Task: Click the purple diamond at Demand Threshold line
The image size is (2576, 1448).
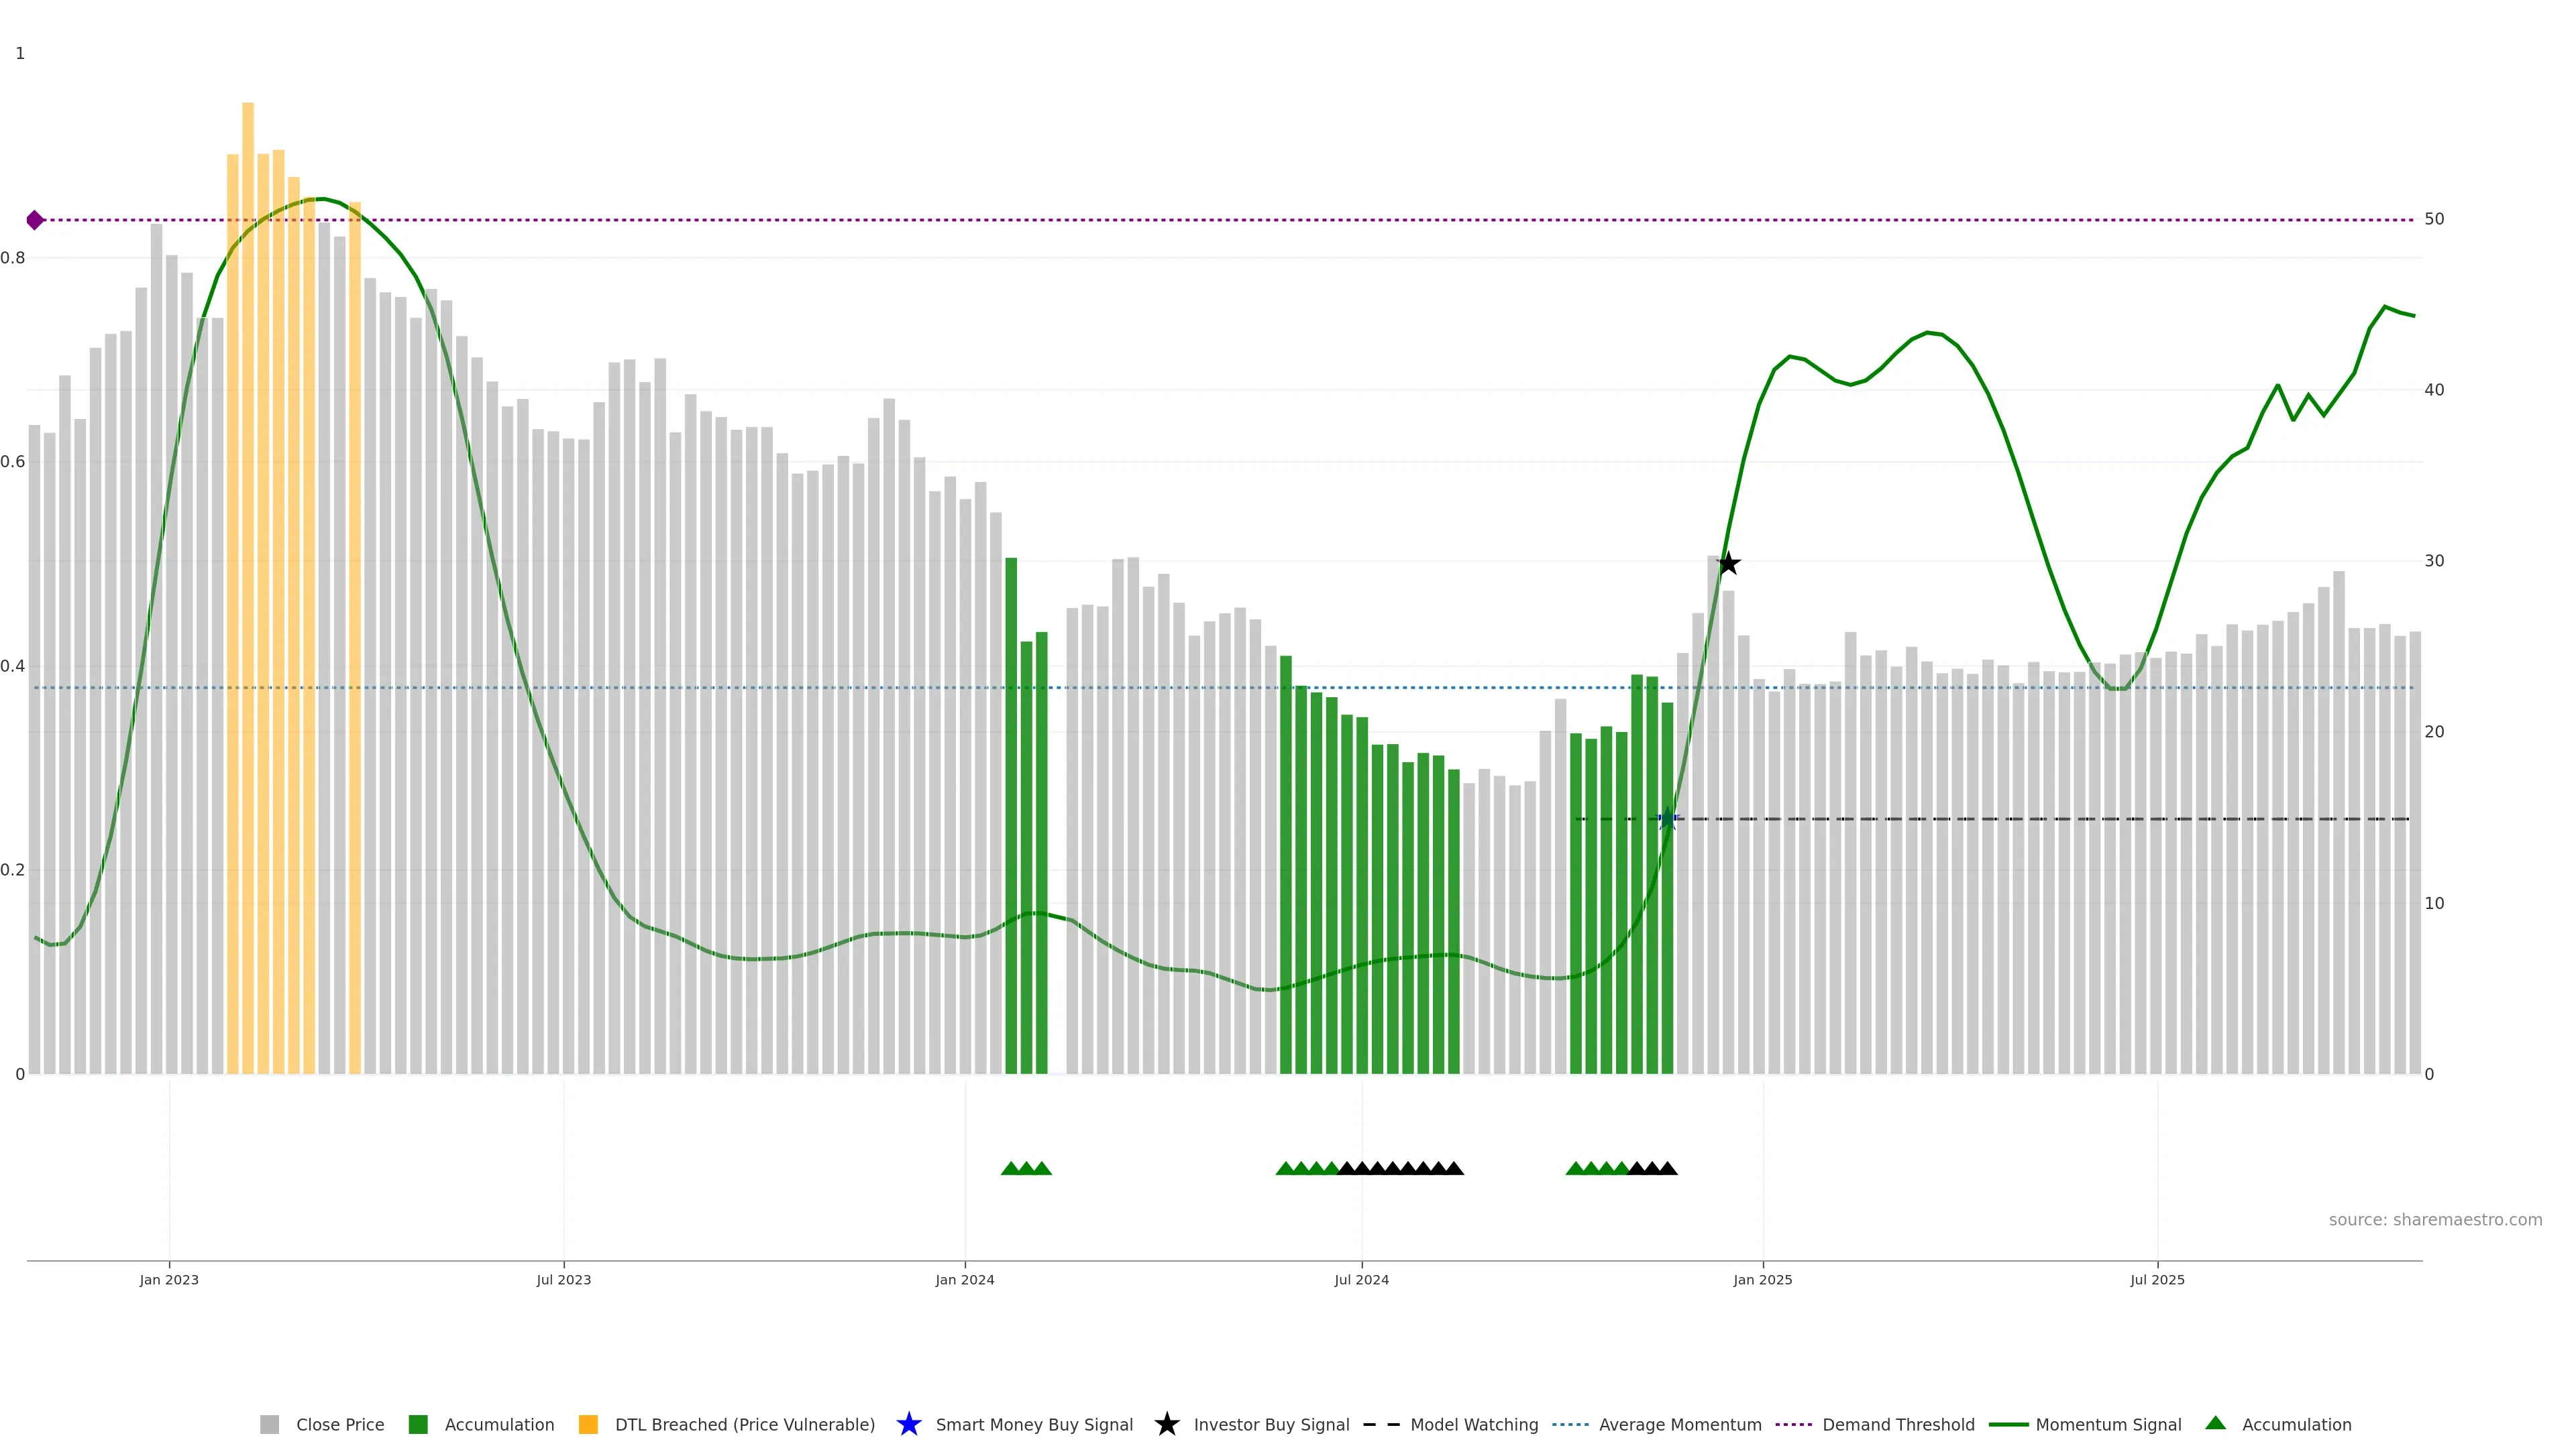Action: coord(35,220)
